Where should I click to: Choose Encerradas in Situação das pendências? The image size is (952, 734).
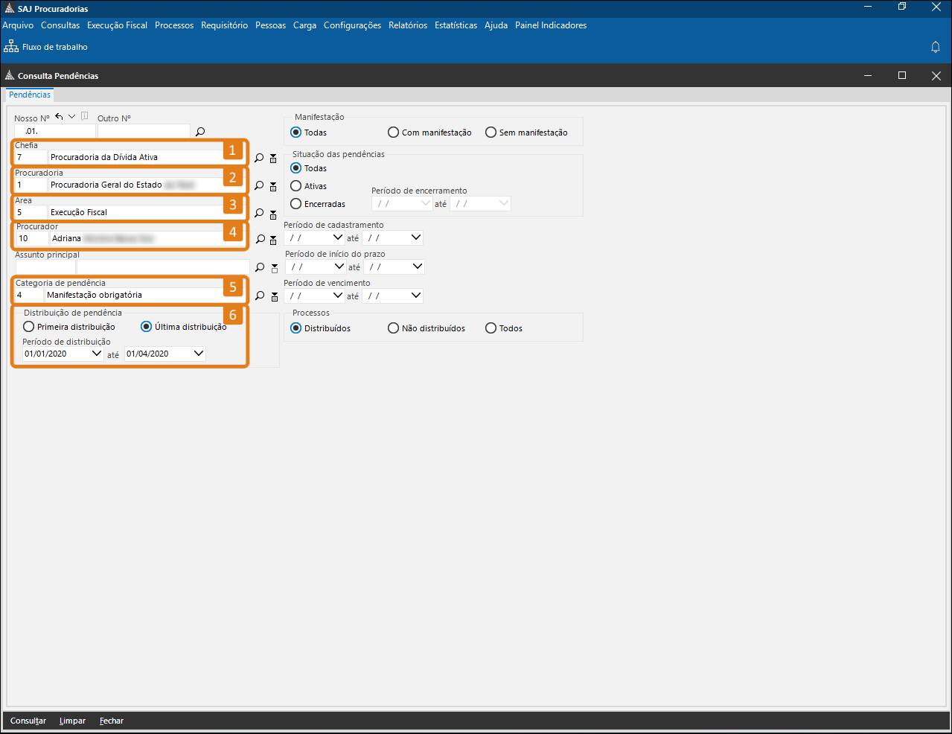pos(295,204)
